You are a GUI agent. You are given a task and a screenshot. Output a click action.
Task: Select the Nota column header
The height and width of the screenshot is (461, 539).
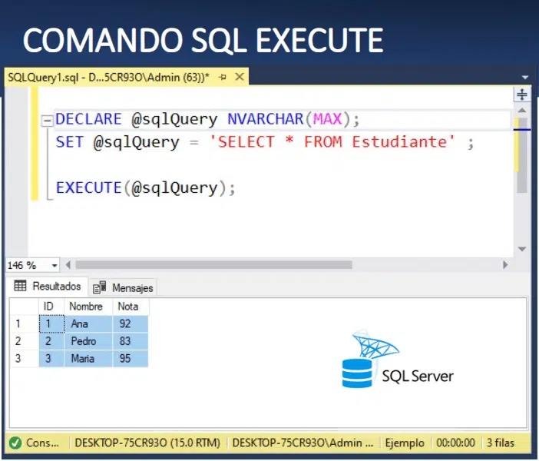click(131, 307)
